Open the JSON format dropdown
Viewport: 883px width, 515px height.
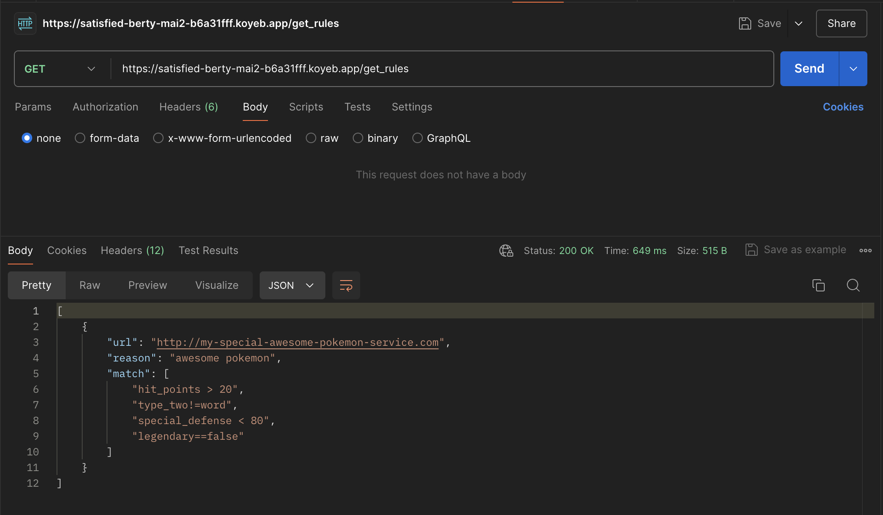(292, 285)
